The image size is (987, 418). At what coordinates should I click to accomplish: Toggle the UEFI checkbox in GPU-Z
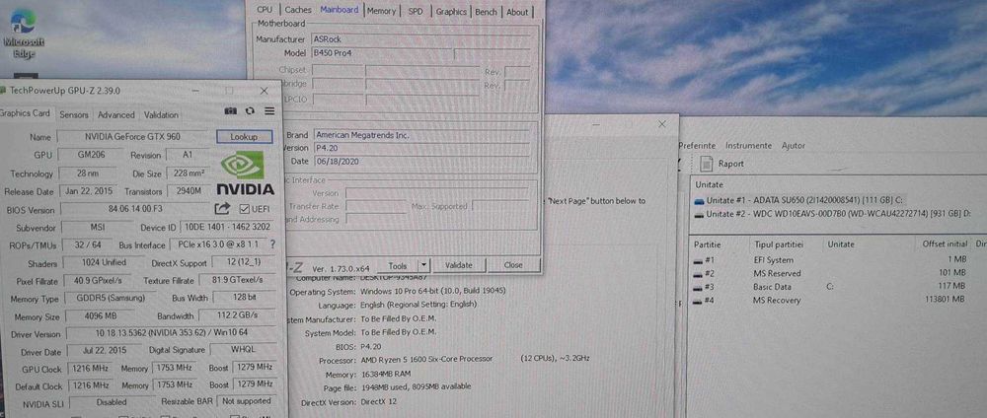click(245, 209)
